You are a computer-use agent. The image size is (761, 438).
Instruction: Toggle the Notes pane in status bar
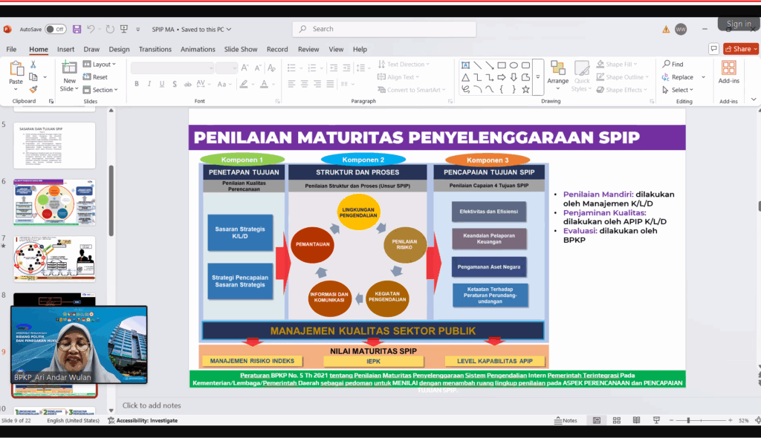(566, 420)
